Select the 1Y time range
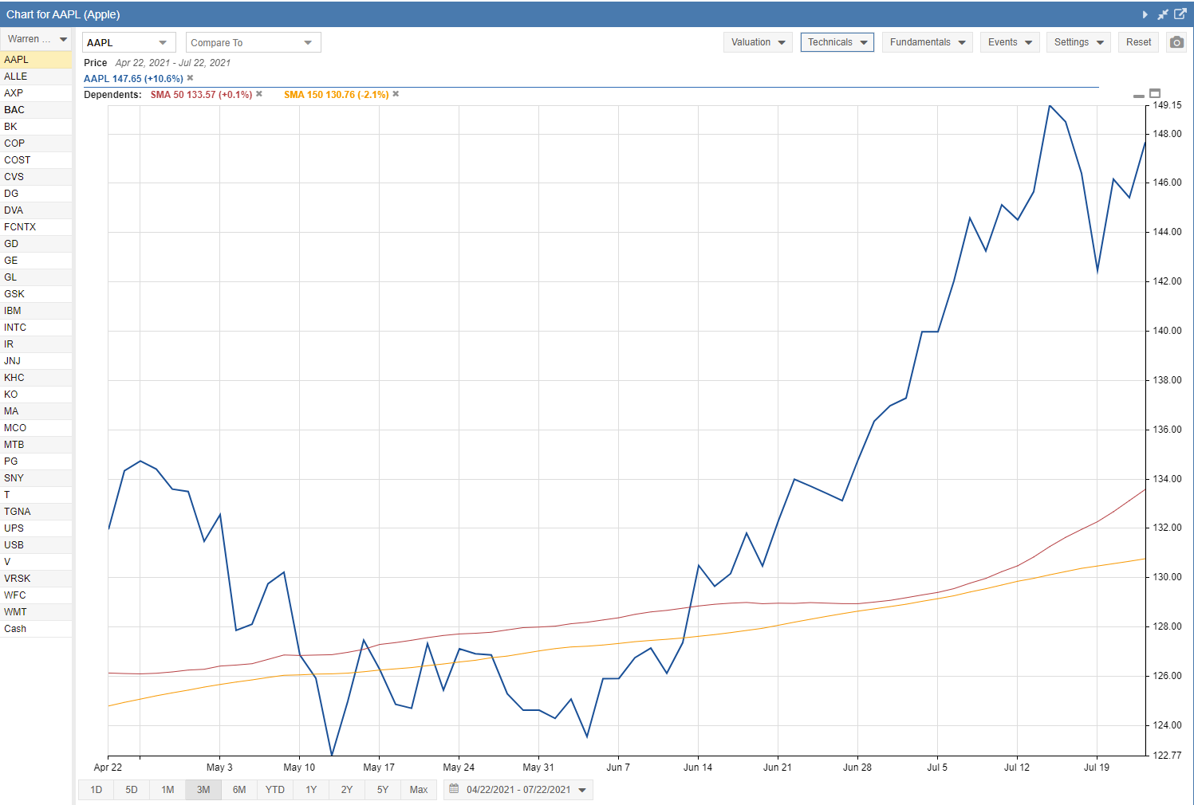 311,790
